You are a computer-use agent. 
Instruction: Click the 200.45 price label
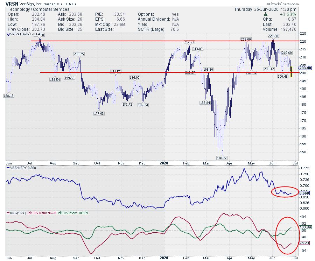click(x=283, y=76)
